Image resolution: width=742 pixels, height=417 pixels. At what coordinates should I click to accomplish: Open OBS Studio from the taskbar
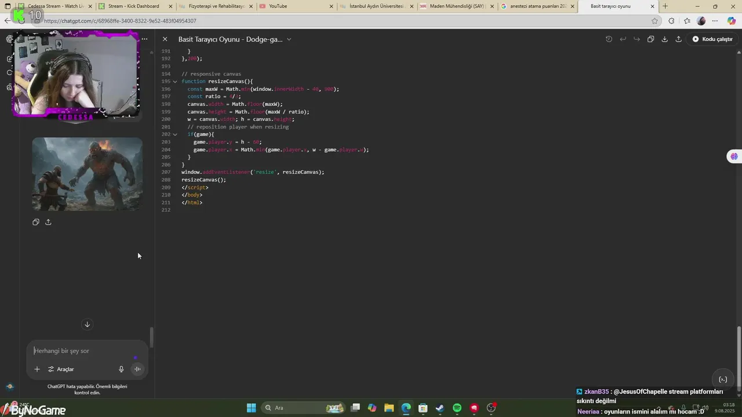(x=492, y=408)
